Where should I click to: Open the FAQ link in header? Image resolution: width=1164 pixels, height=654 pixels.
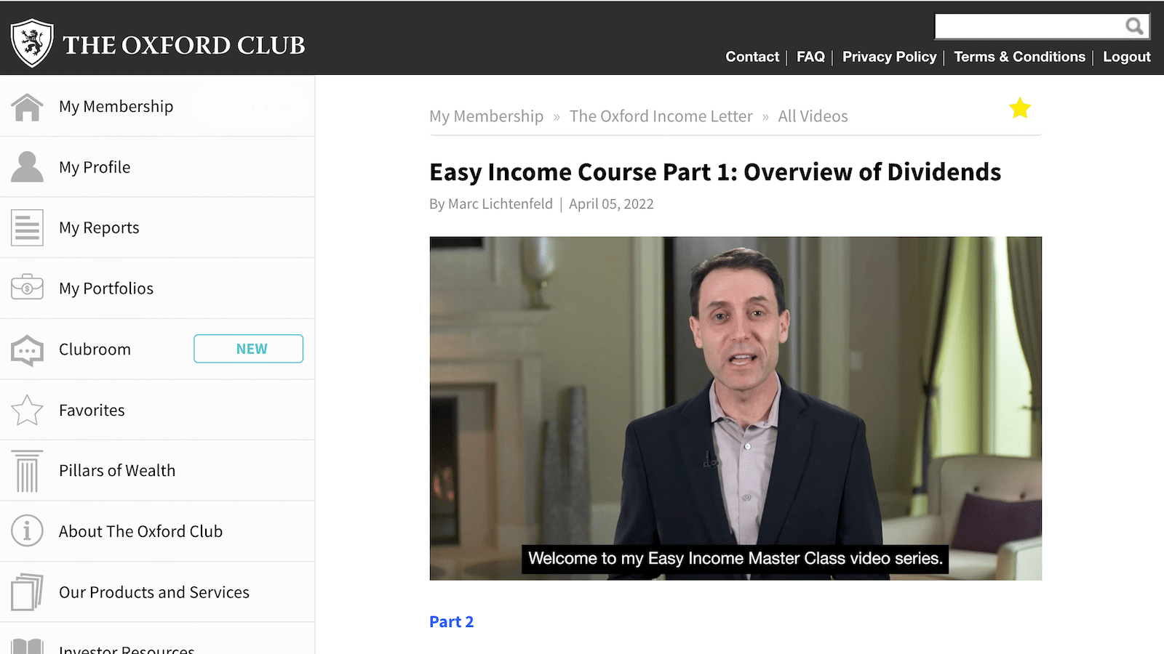810,57
